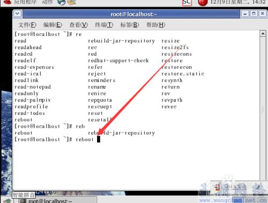Open the 终端(T) menu
This screenshot has width=268, height=203.
click(104, 25)
